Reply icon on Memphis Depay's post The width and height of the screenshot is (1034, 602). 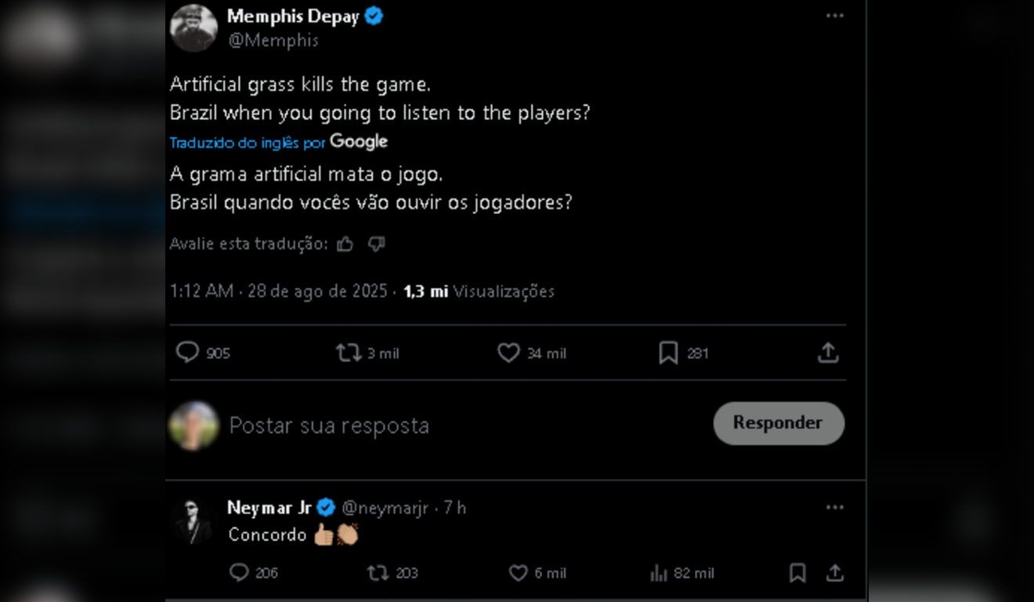[187, 353]
